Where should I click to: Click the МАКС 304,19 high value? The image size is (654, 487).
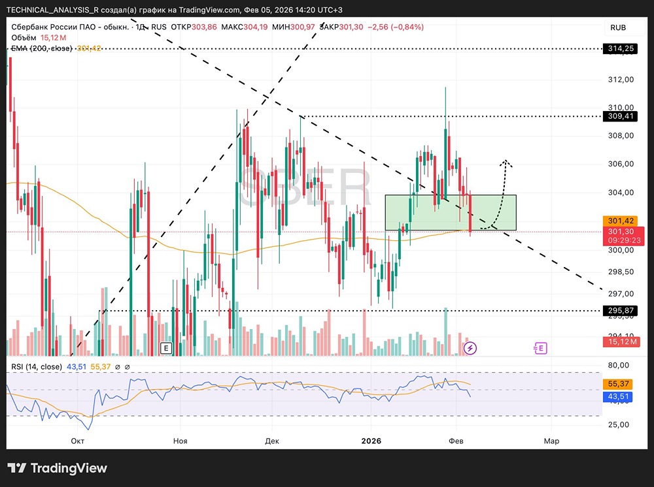point(245,27)
